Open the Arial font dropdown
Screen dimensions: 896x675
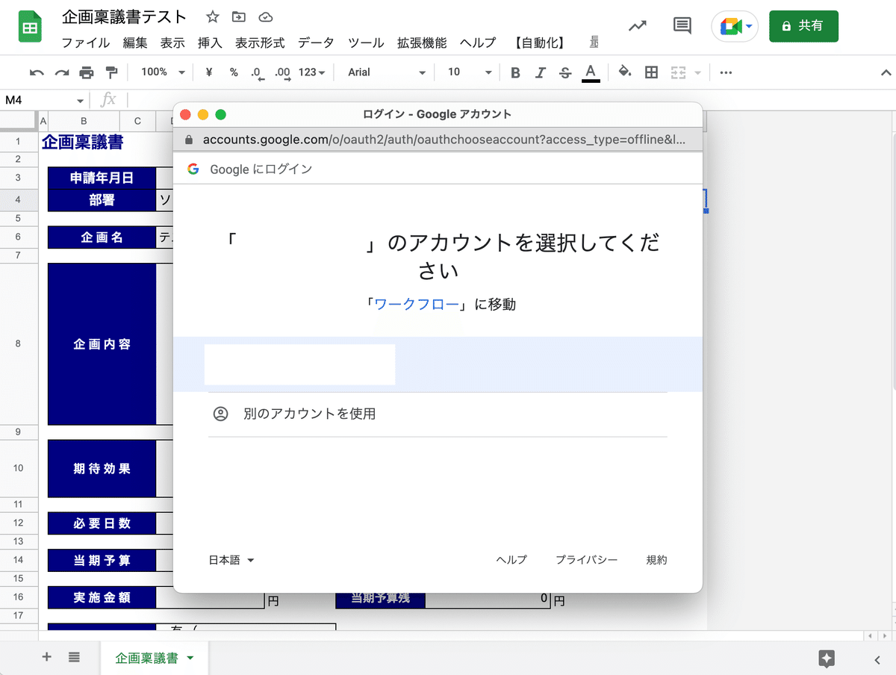(387, 72)
